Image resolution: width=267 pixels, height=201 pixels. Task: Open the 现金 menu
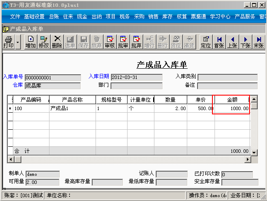point(82,17)
